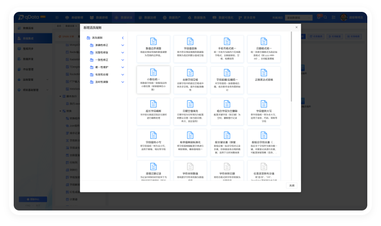Expand the 准确性修正 category
This screenshot has width=381, height=226.
[x=123, y=45]
